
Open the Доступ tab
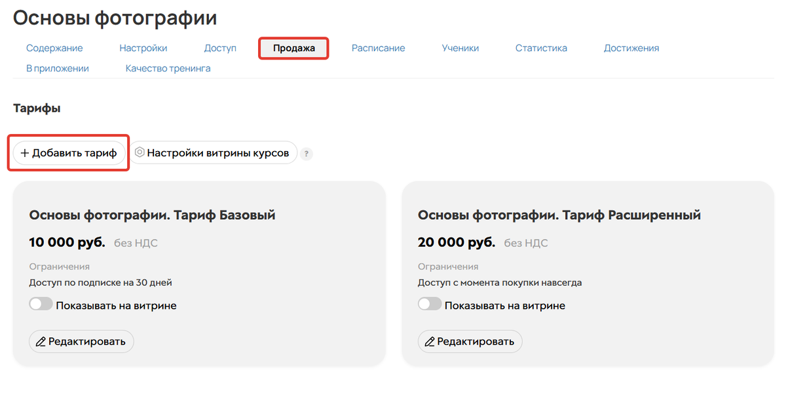coord(220,48)
